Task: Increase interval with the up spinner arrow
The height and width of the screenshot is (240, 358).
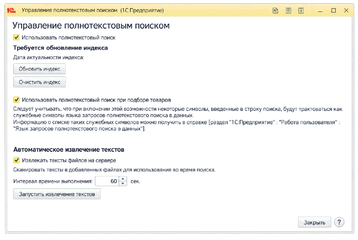Action: point(123,179)
